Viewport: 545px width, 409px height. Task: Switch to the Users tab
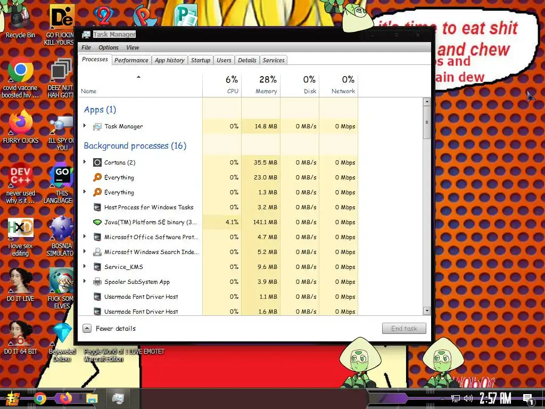[x=224, y=60]
